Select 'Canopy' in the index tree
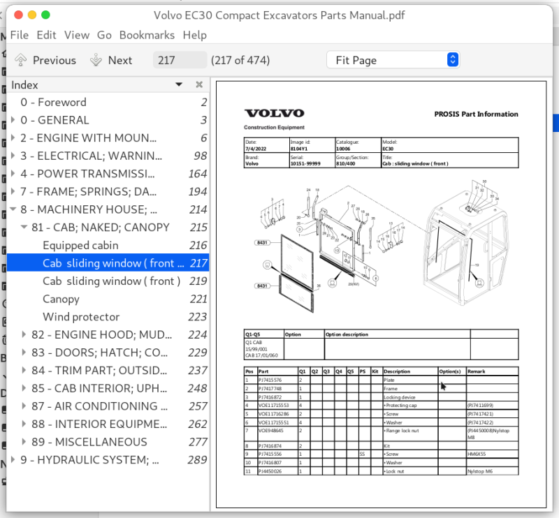 tap(60, 299)
